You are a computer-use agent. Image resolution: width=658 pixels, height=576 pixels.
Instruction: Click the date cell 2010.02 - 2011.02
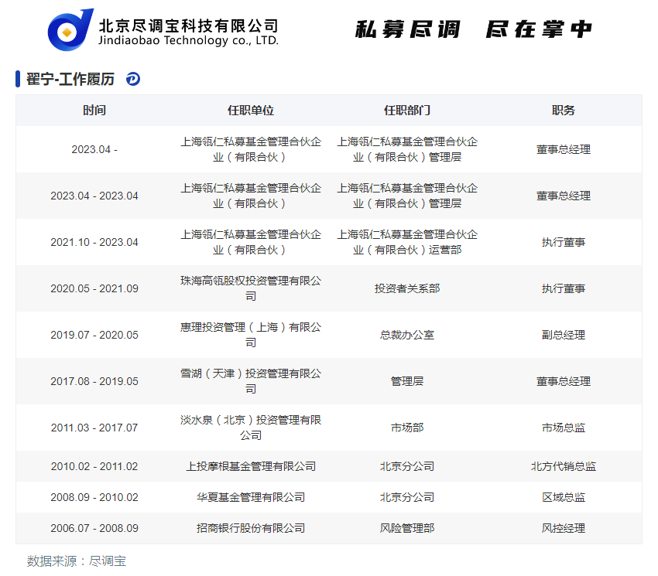click(x=94, y=466)
